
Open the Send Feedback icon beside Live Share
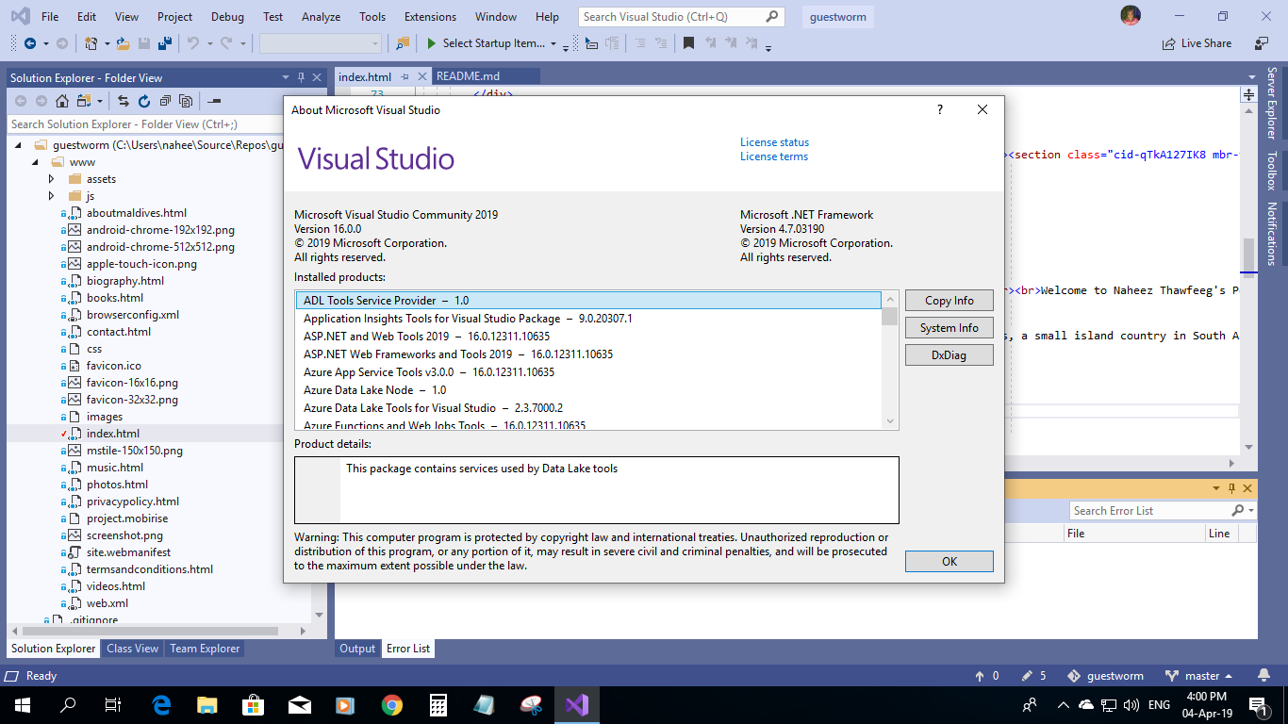point(1262,43)
